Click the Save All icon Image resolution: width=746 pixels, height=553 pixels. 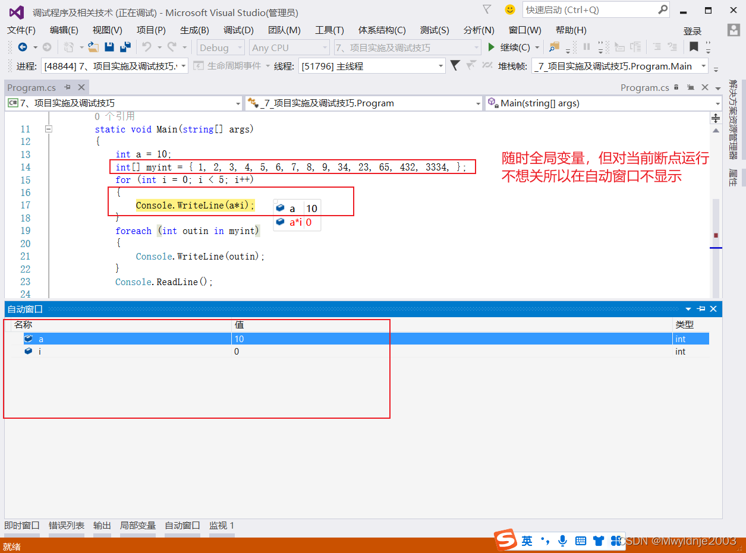(125, 47)
